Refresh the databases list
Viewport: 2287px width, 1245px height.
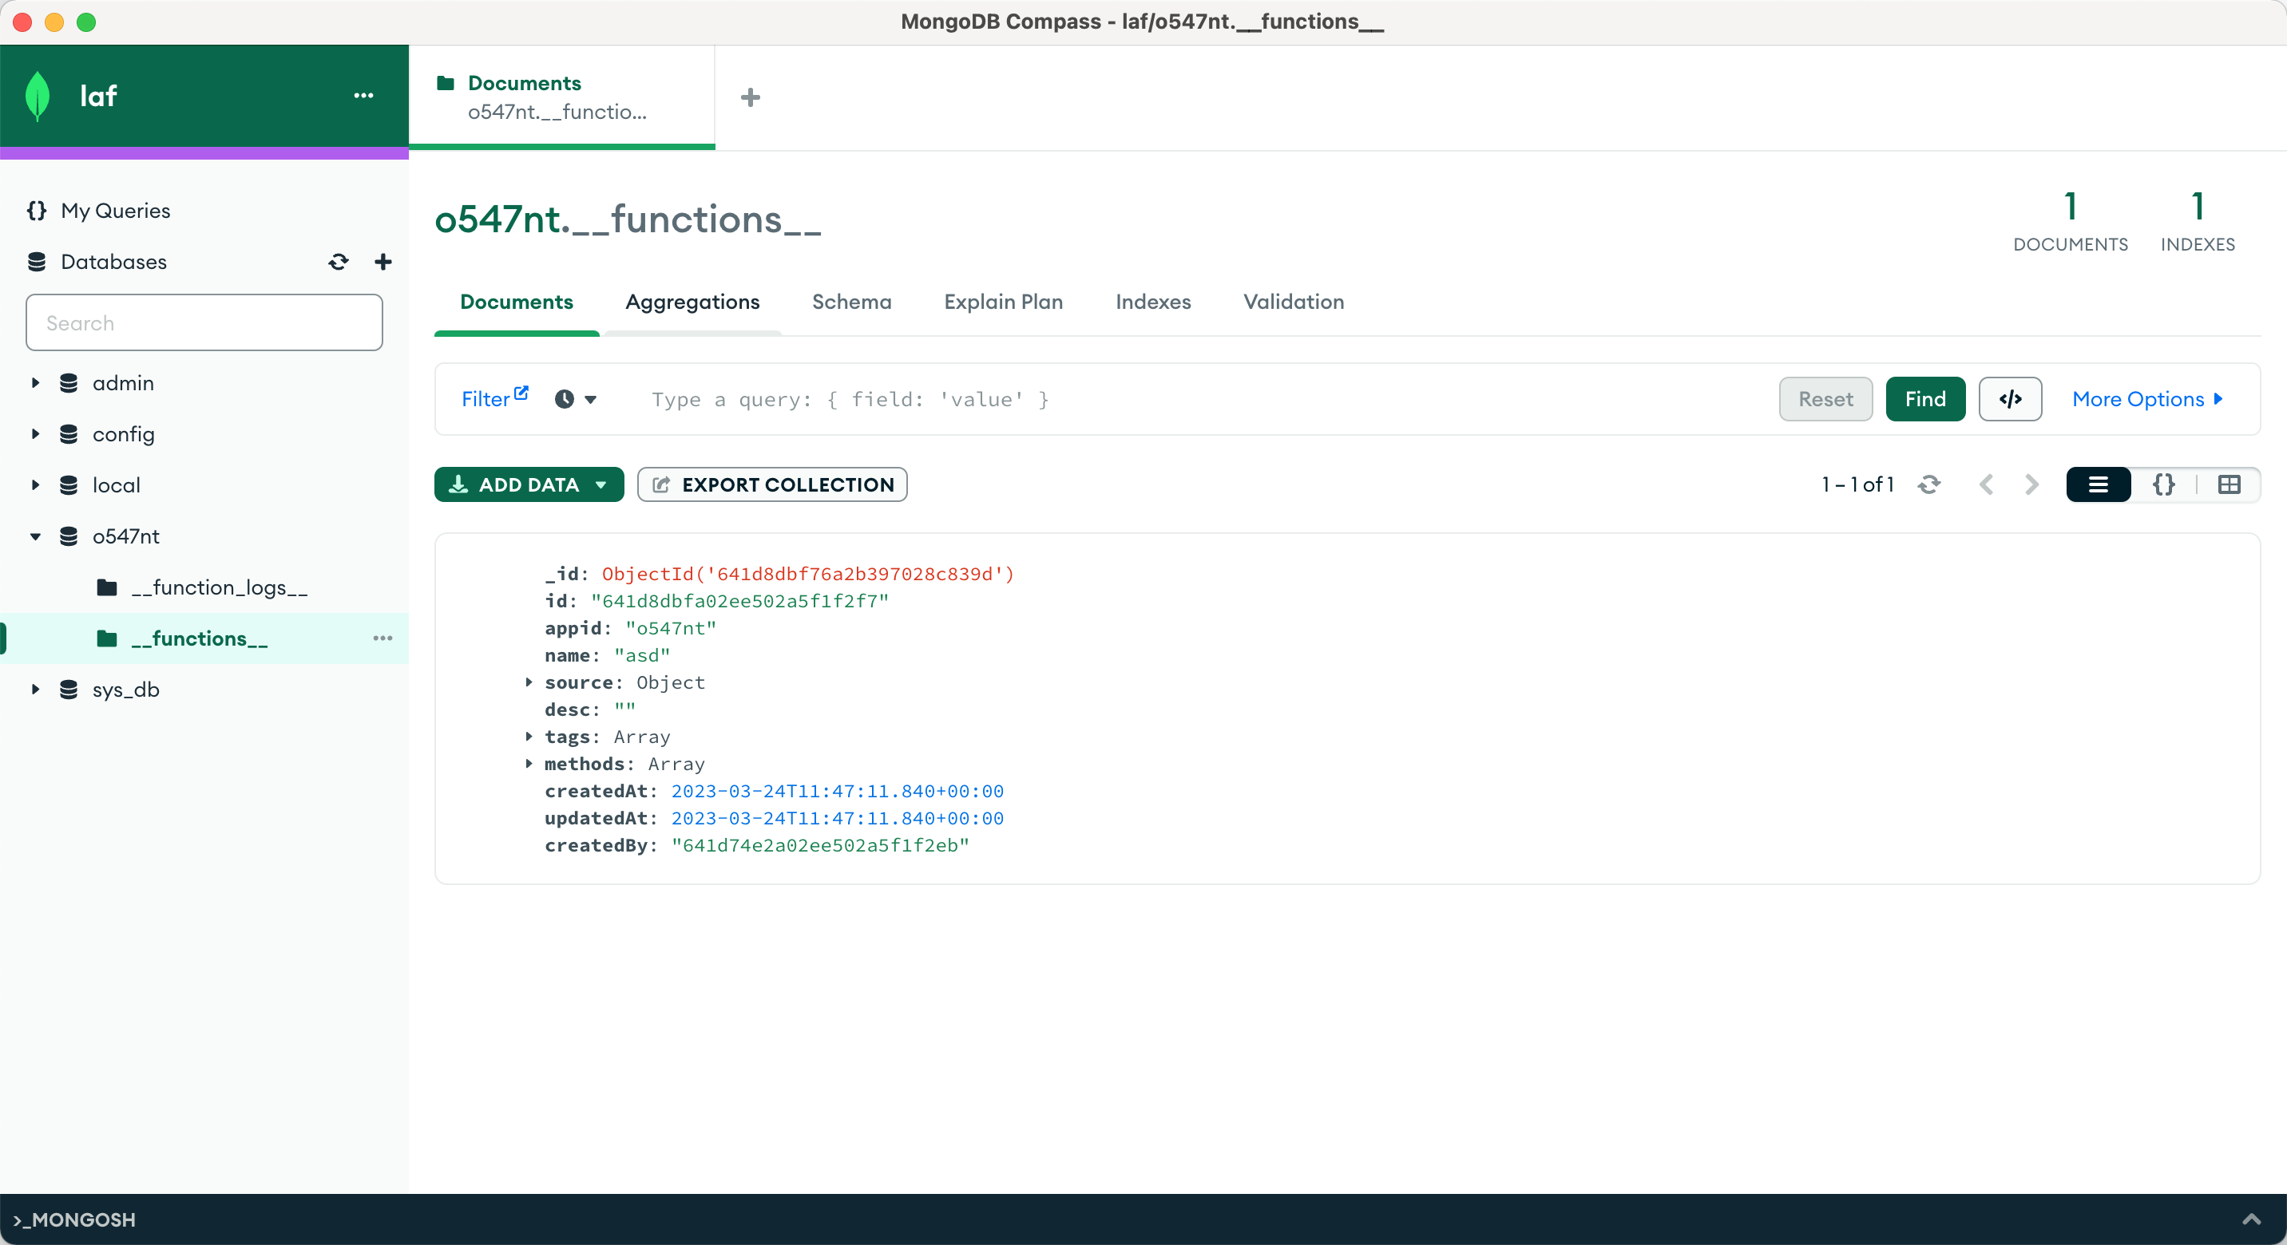339,262
